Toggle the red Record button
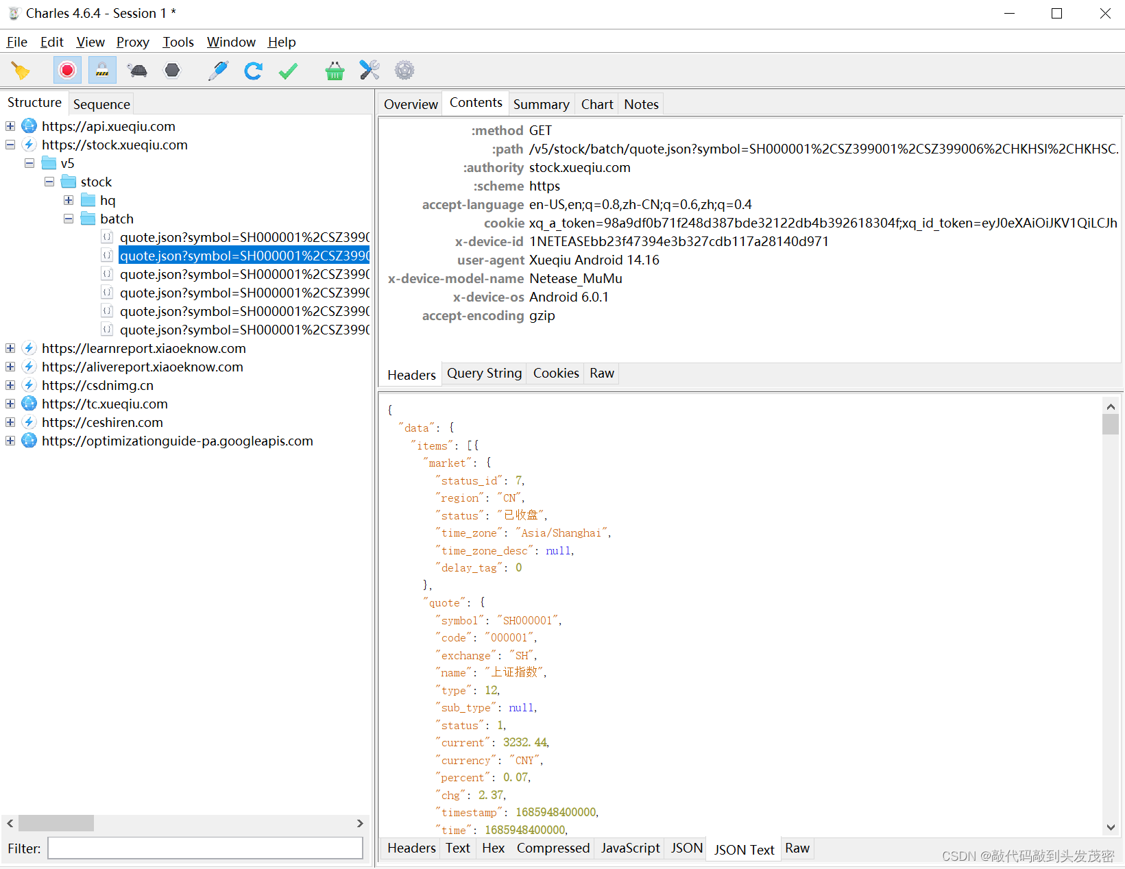Viewport: 1125px width, 869px height. point(67,71)
